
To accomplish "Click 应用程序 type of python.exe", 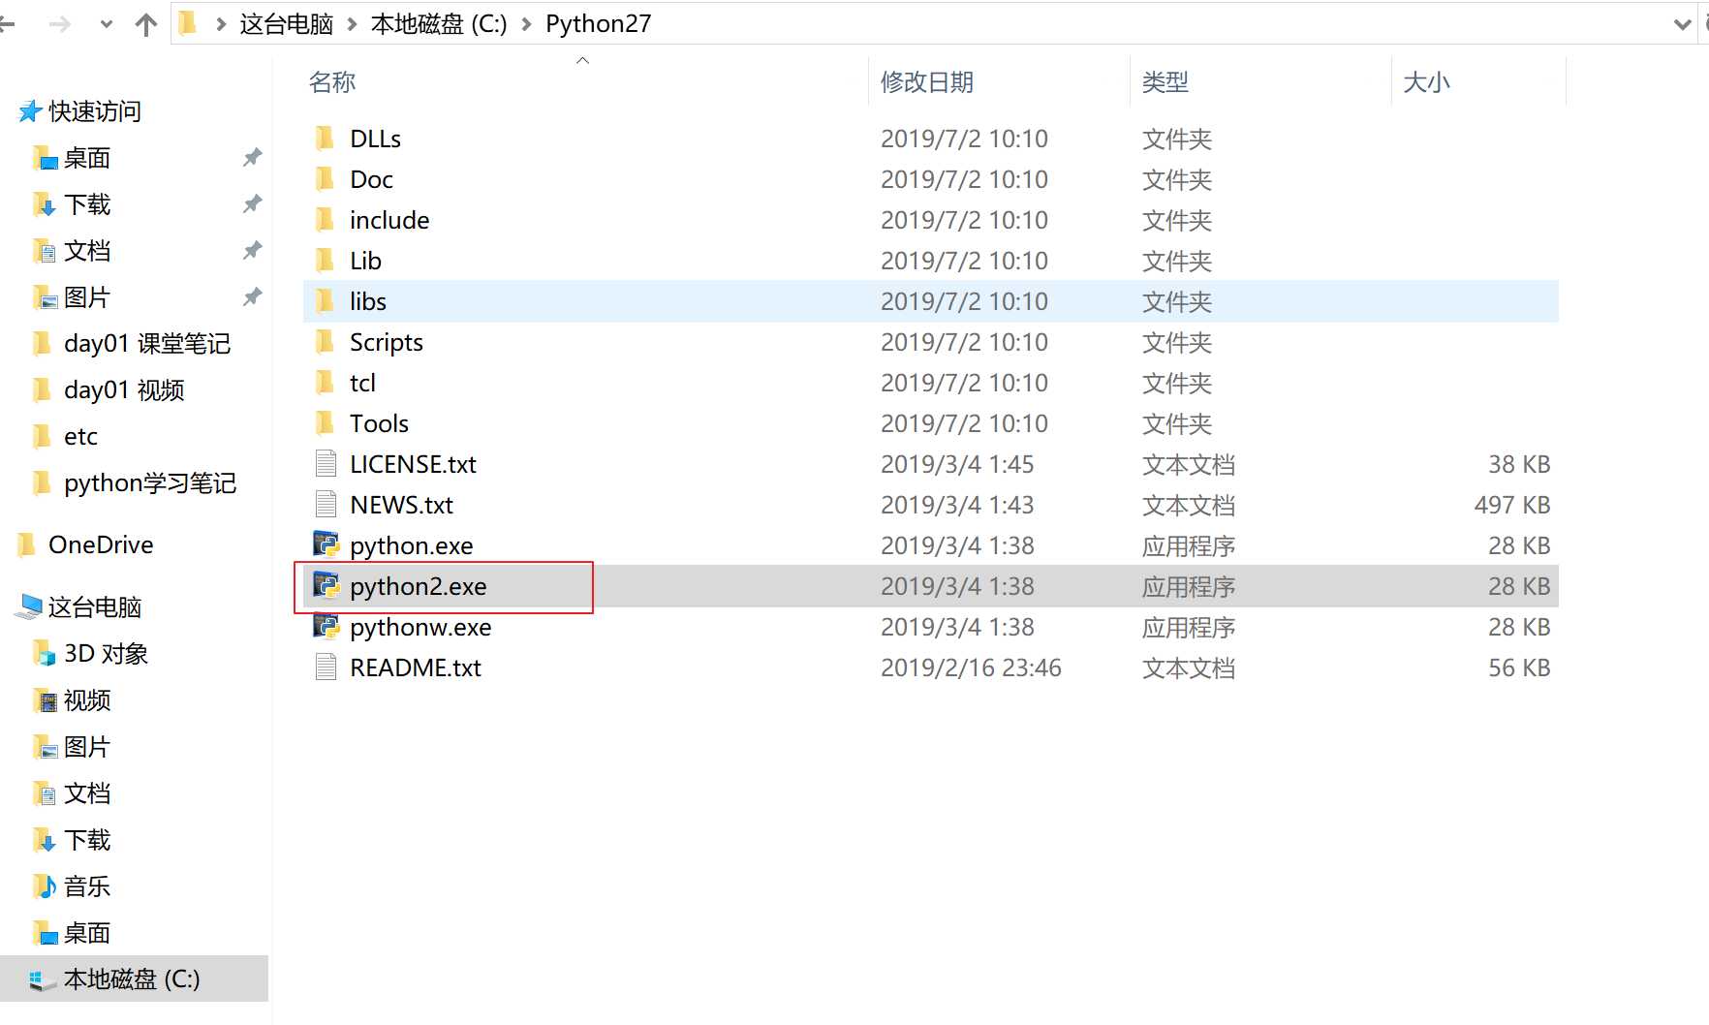I will click(x=1189, y=545).
